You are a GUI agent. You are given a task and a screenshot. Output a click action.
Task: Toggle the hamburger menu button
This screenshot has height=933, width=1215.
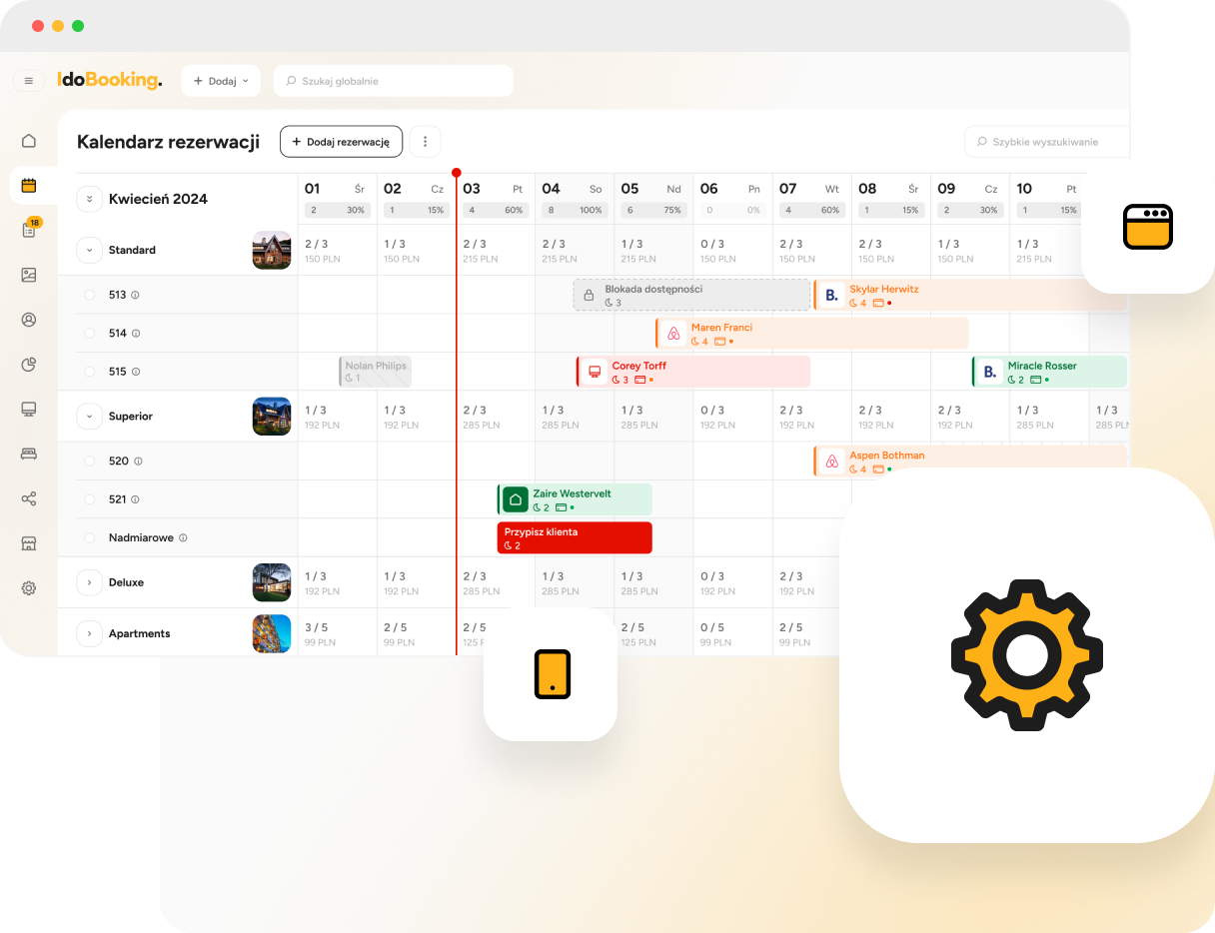click(x=28, y=81)
